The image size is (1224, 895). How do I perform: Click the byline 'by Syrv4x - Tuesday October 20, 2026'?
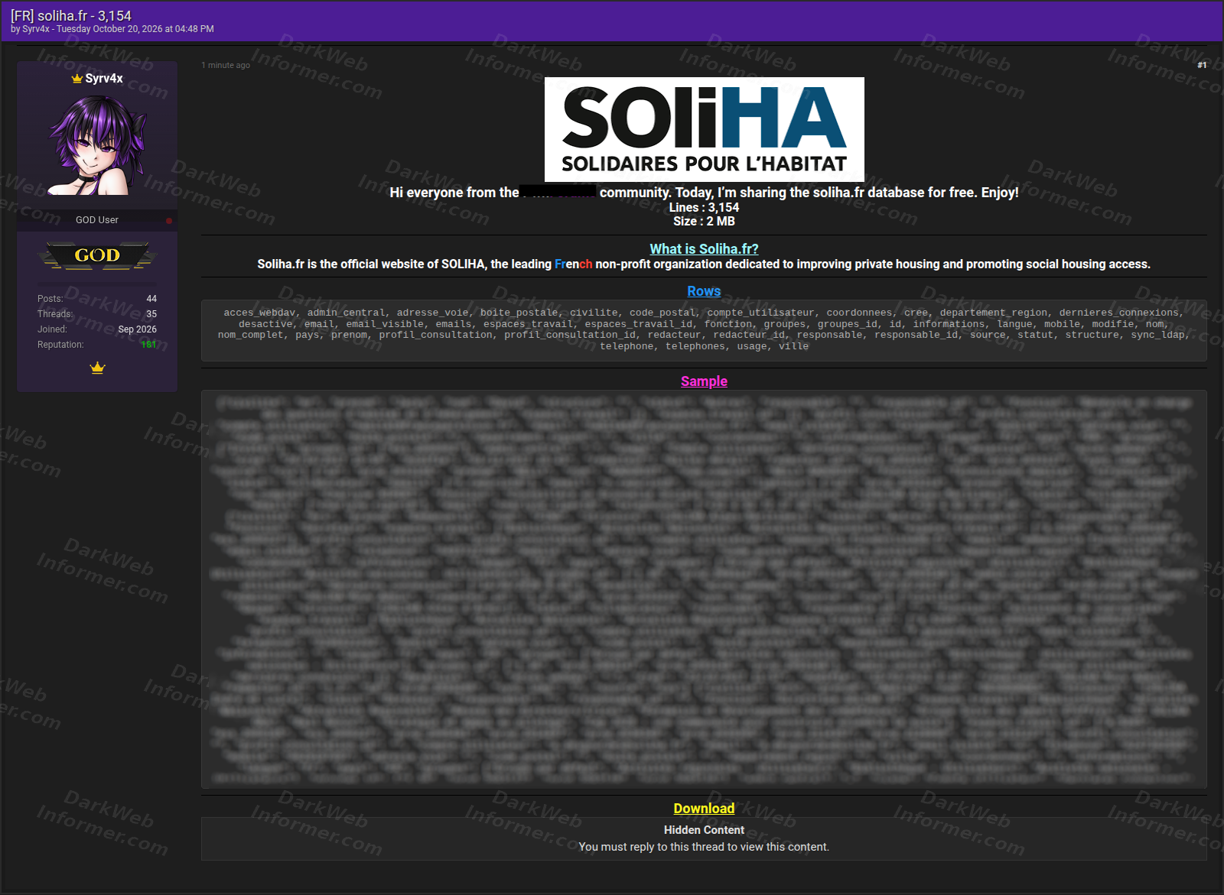pos(112,29)
